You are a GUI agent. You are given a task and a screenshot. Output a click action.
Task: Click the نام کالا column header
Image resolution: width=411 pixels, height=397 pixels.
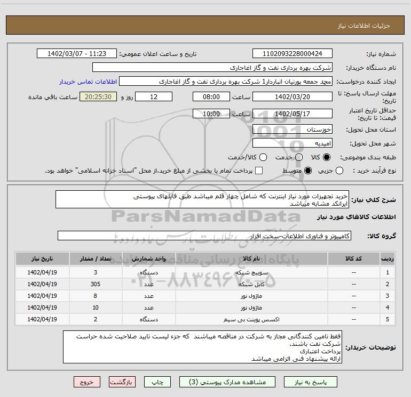pos(251,258)
